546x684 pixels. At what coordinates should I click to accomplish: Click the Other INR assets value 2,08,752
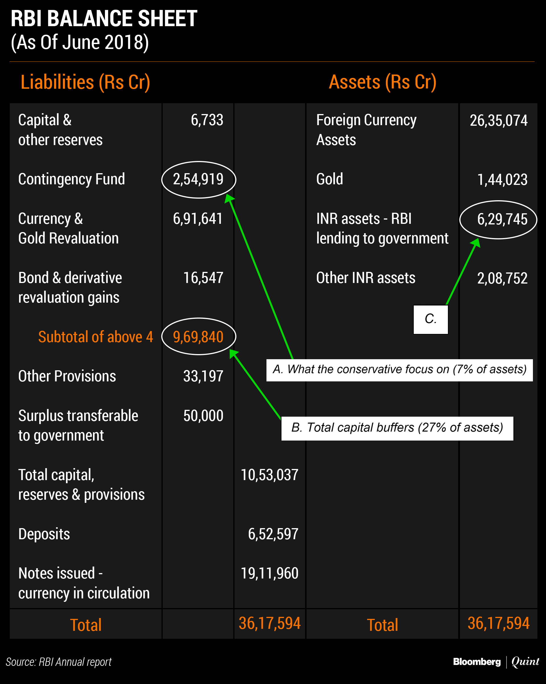tap(502, 278)
